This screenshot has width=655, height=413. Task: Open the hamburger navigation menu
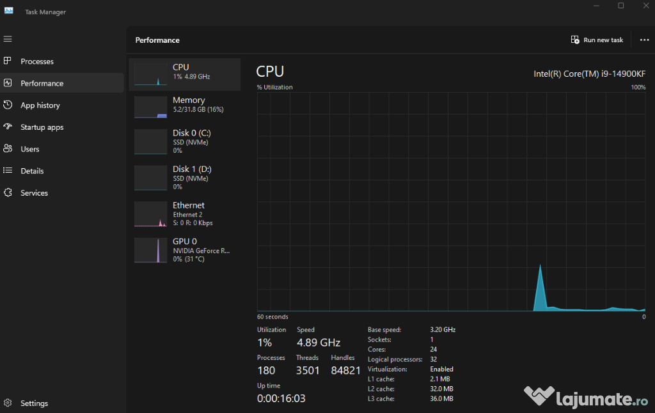pyautogui.click(x=8, y=39)
